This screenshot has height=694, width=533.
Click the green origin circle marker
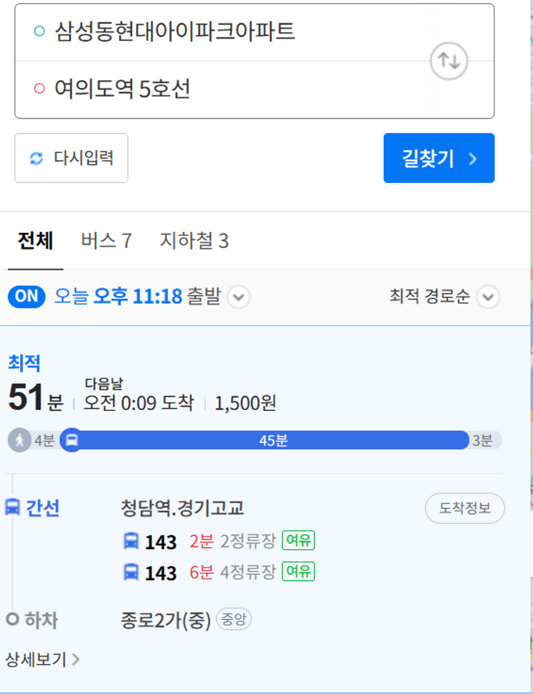point(39,32)
